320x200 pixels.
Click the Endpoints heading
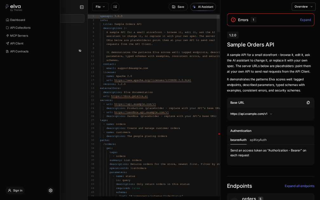(239, 186)
